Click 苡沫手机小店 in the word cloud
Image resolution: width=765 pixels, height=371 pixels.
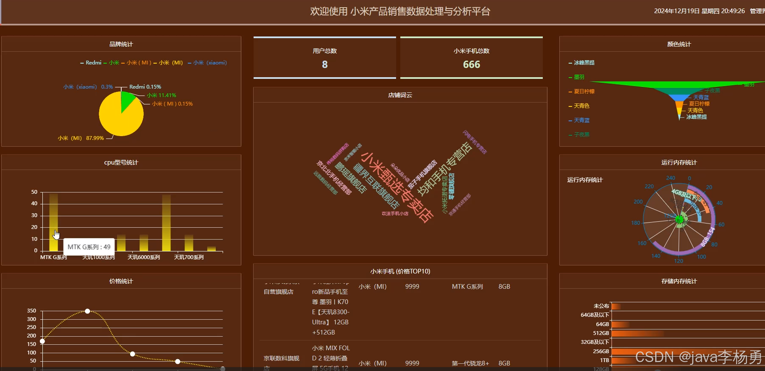(395, 214)
